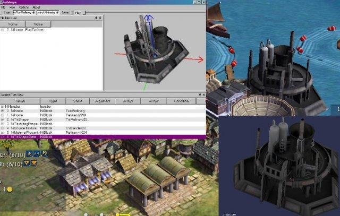Click the Load button
This screenshot has width=340, height=216.
(7, 13)
